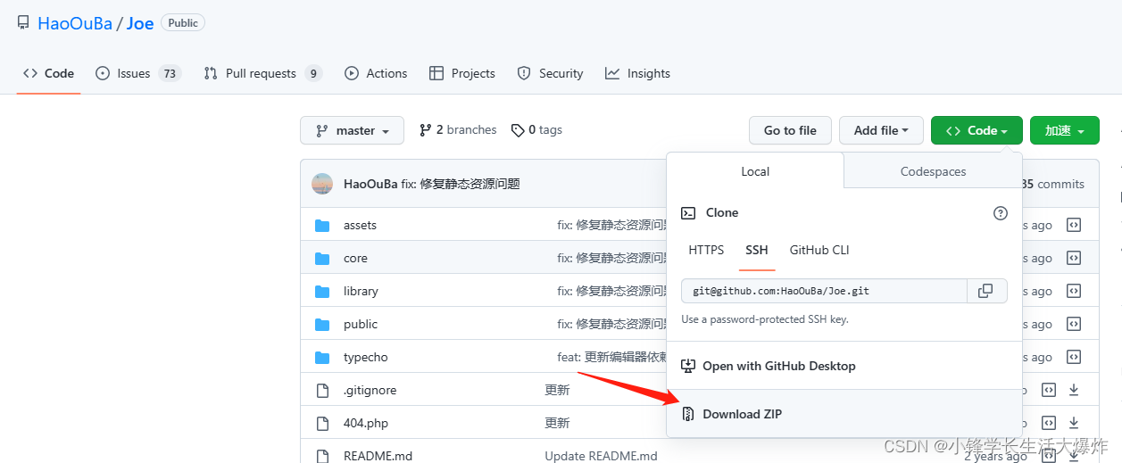Select the Local tab in clone popup
The height and width of the screenshot is (463, 1122).
[x=755, y=171]
